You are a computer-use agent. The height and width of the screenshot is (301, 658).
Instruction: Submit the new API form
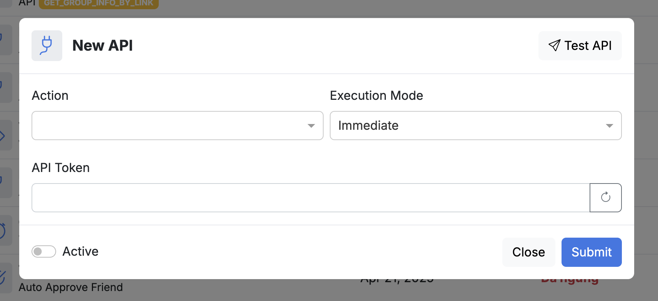click(x=591, y=252)
